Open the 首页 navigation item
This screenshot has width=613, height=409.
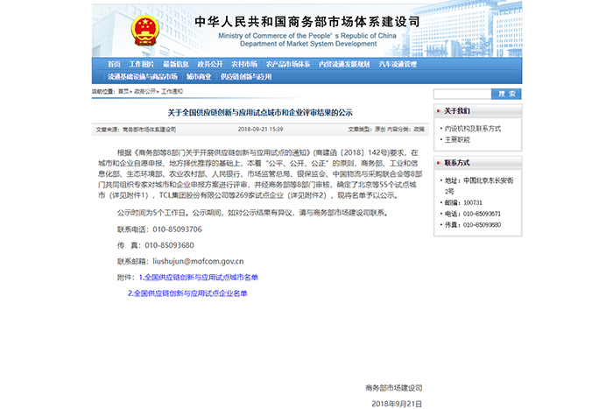click(x=114, y=64)
